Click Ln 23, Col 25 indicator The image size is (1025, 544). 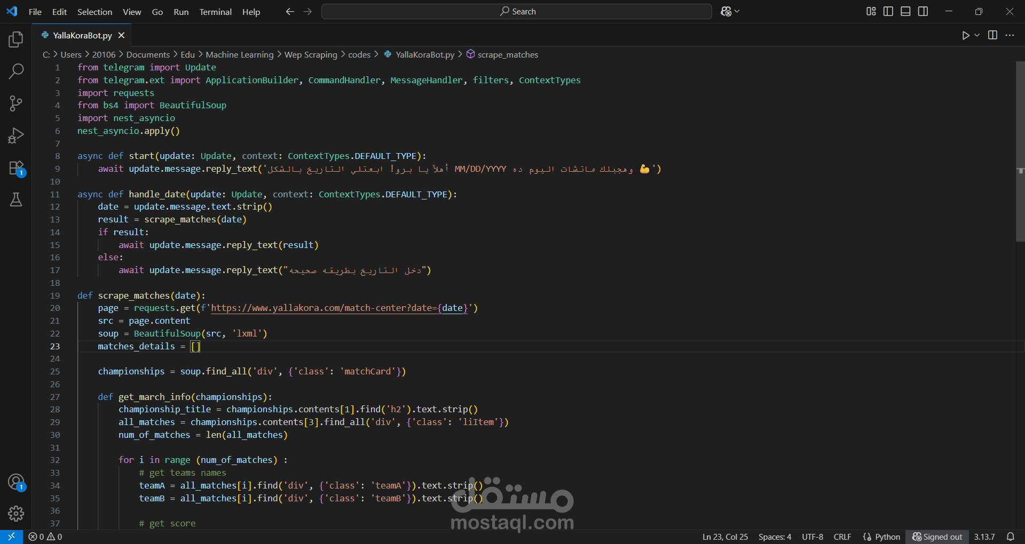(x=725, y=537)
